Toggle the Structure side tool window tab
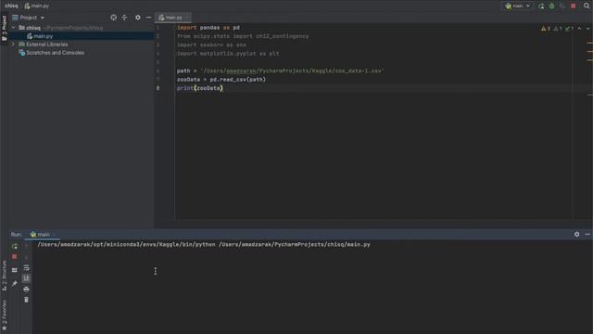Viewport: 593px width, 334px height. (x=4, y=276)
